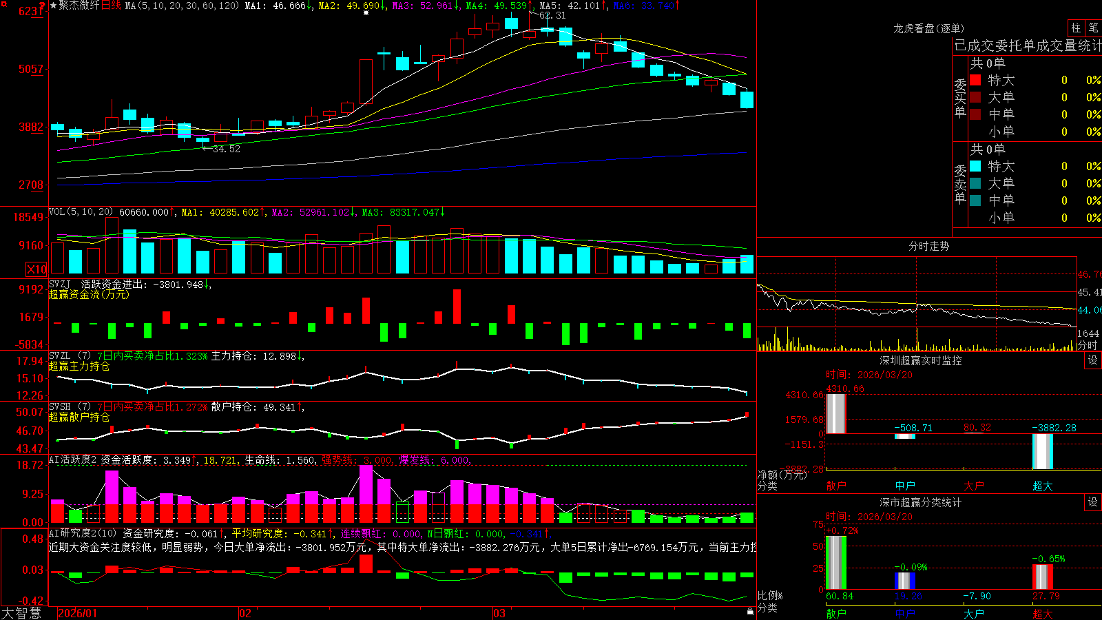1102x620 pixels.
Task: Click the 散户持仓: 49.341 value
Action: click(253, 407)
